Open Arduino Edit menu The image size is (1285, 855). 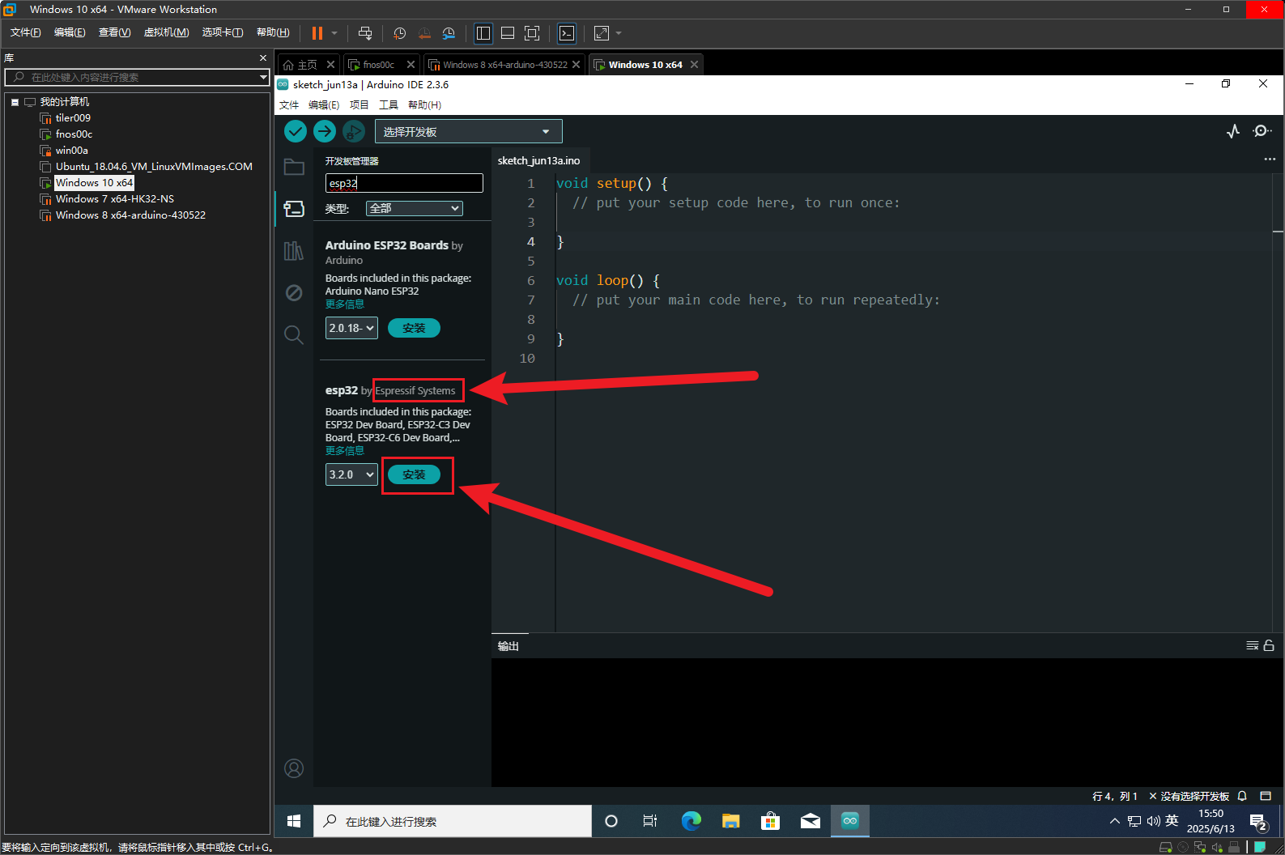click(x=324, y=105)
